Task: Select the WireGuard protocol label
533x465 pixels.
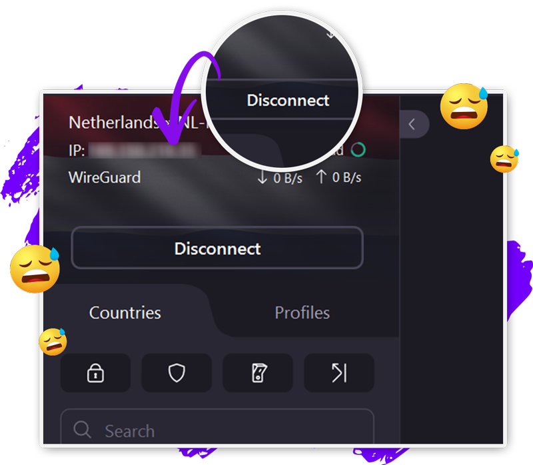Action: click(x=105, y=177)
